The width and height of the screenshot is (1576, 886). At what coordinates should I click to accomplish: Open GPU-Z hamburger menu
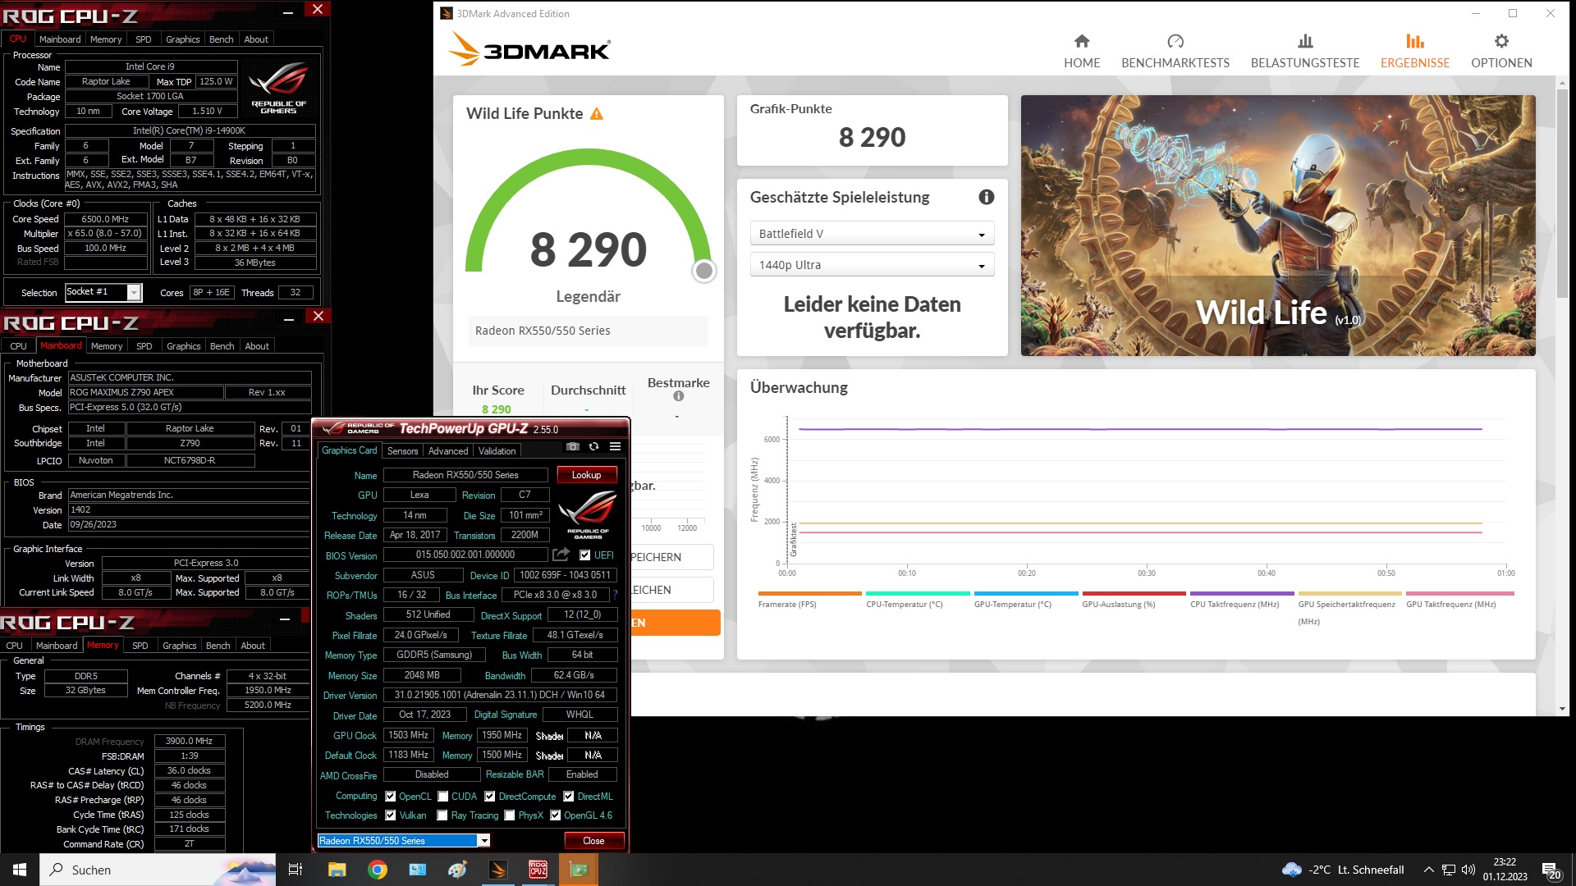[615, 447]
